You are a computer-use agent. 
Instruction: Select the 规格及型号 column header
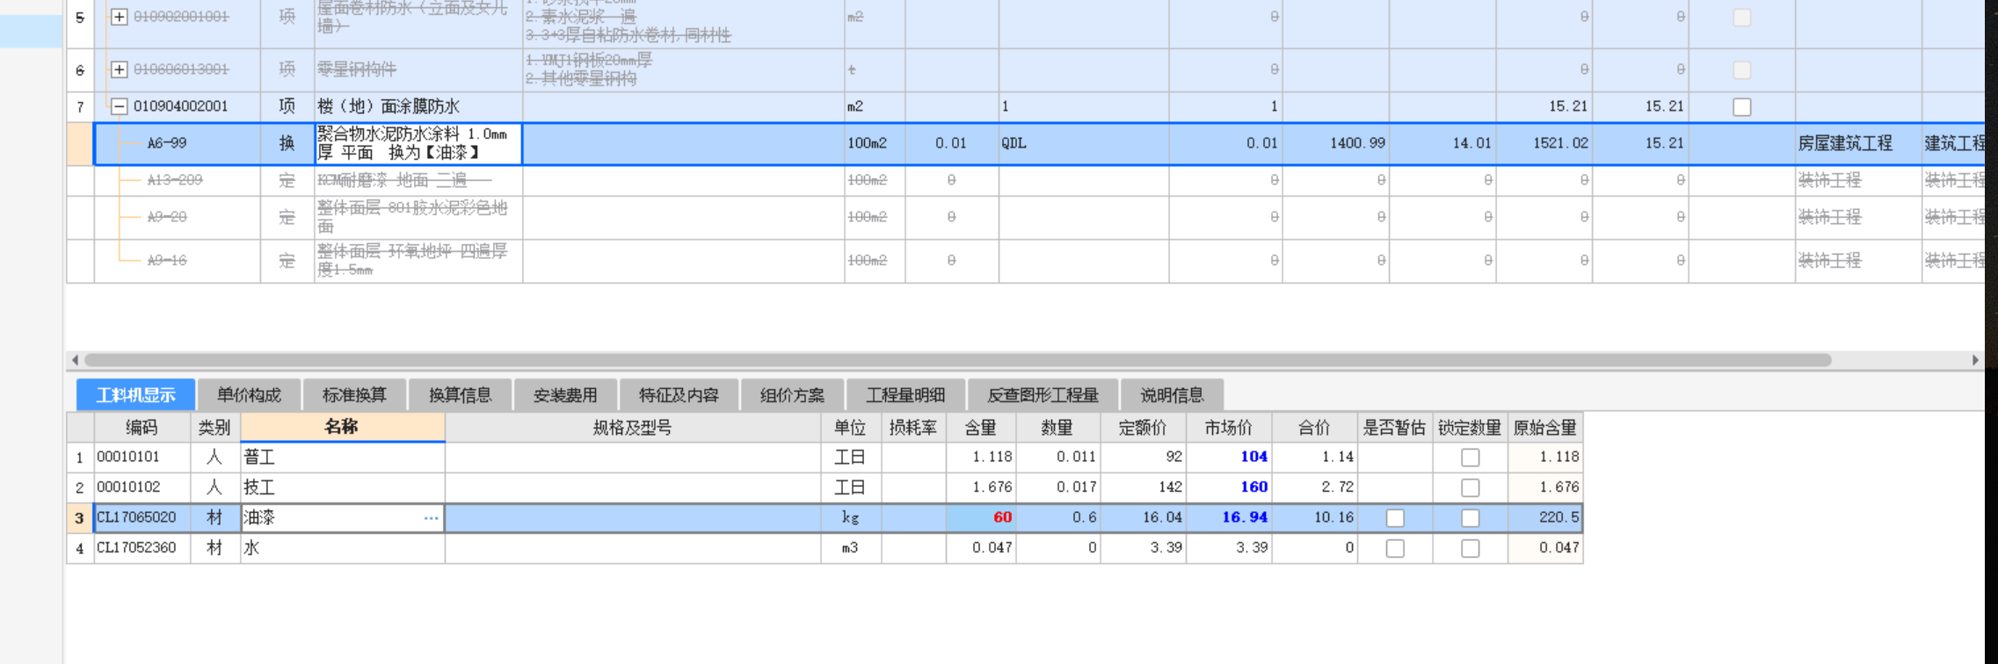tap(633, 428)
